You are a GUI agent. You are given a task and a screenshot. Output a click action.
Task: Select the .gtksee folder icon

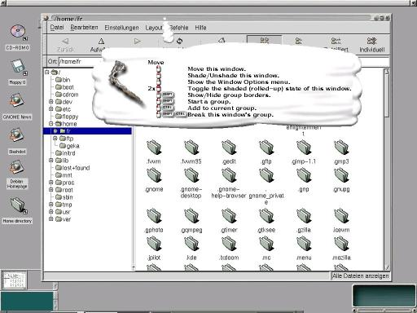click(266, 216)
